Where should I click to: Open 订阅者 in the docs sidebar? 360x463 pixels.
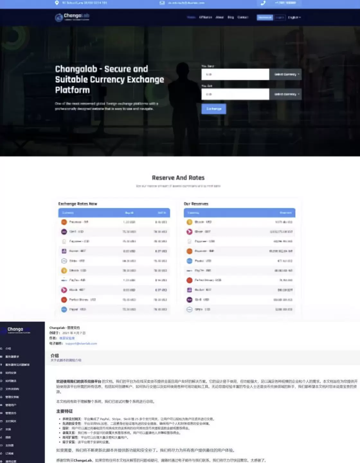pos(9,453)
